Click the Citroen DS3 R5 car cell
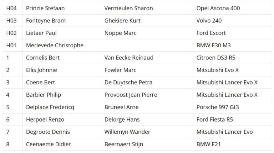Screen dimensions: 274x153 click(x=232, y=58)
